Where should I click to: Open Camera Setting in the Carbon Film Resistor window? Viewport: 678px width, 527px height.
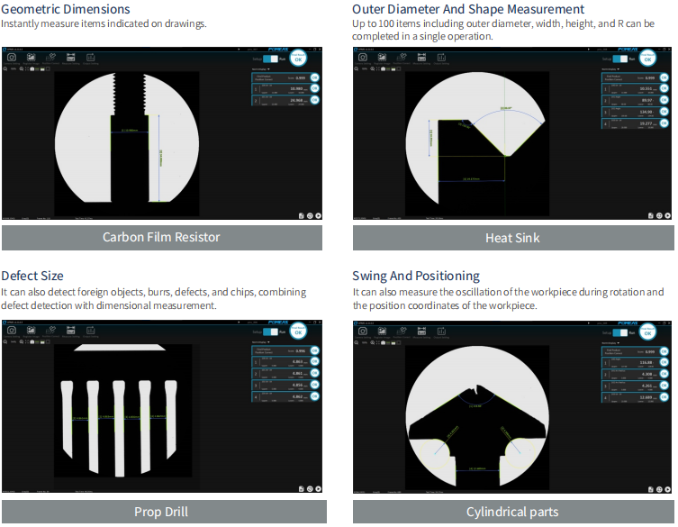pos(11,58)
